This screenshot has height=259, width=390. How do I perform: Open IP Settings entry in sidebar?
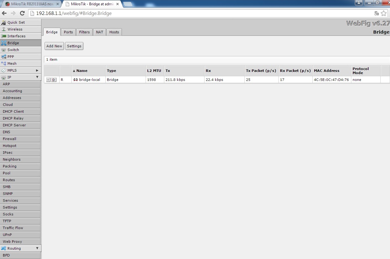pyautogui.click(x=20, y=207)
